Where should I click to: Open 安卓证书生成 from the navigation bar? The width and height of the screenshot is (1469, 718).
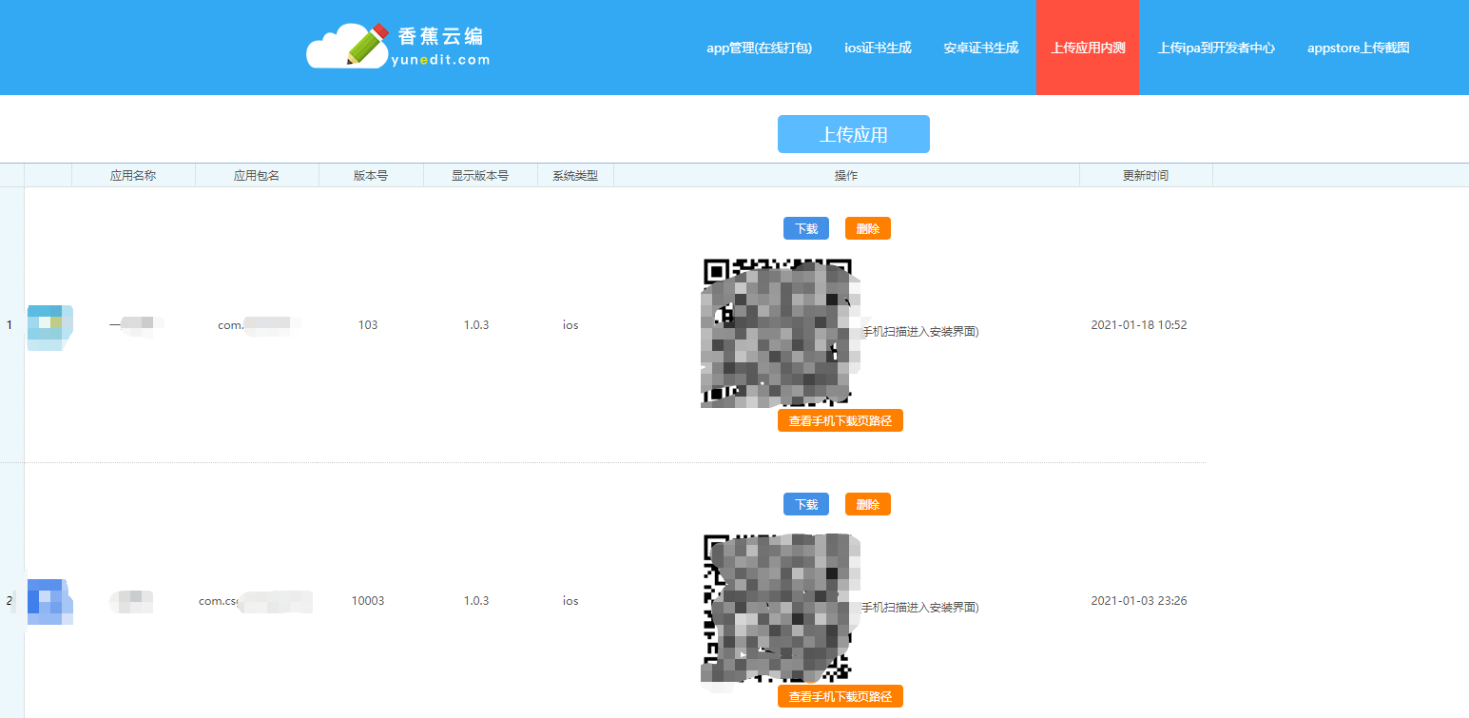point(979,48)
